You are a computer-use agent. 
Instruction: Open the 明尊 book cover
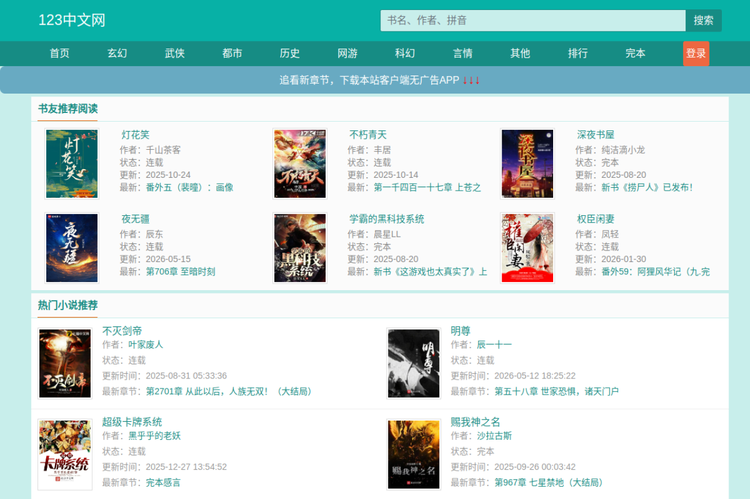click(x=414, y=363)
